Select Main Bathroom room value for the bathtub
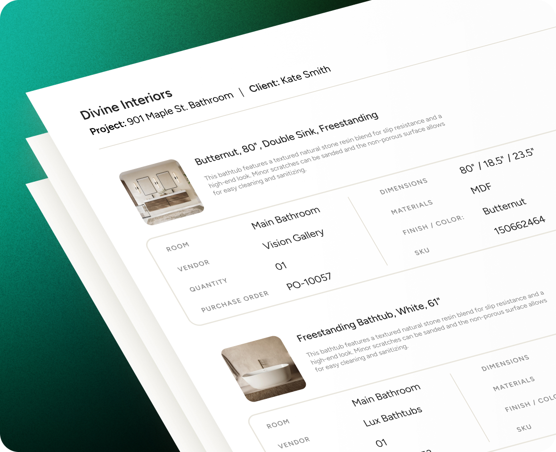 pos(386,395)
